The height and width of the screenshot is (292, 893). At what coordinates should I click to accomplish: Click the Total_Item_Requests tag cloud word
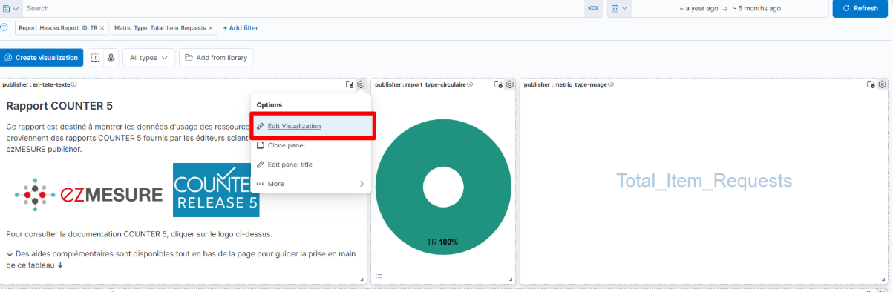[x=704, y=181]
